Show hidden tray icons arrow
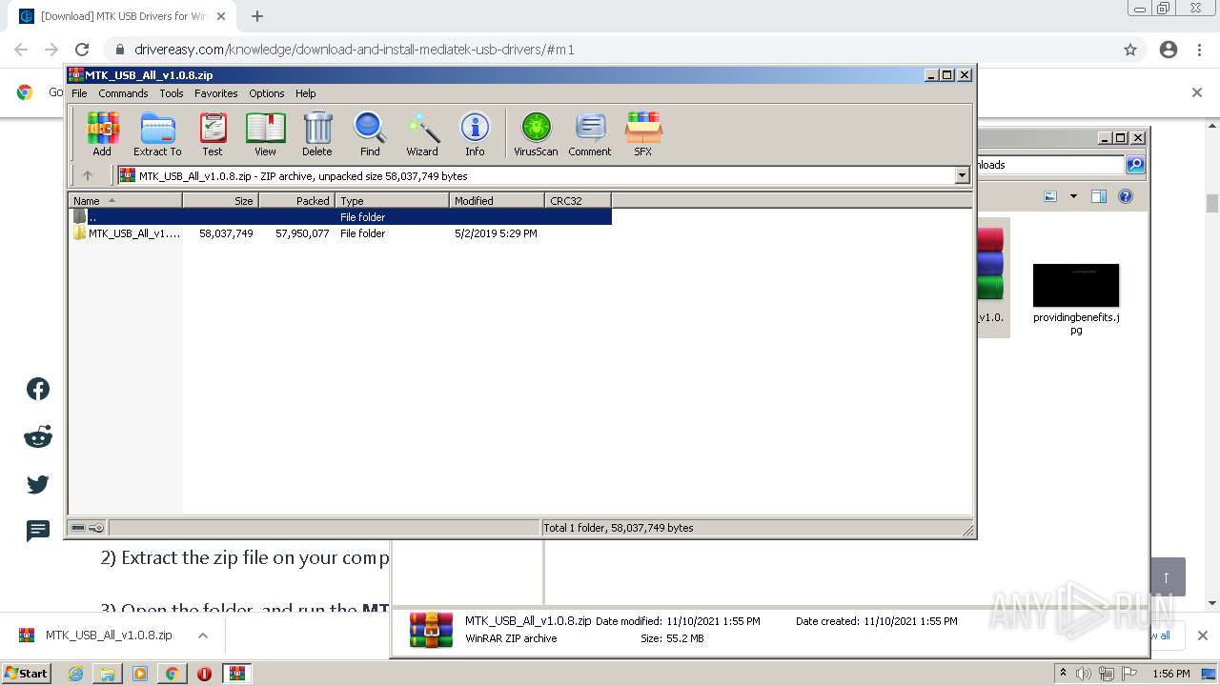The width and height of the screenshot is (1220, 686). pos(1063,674)
